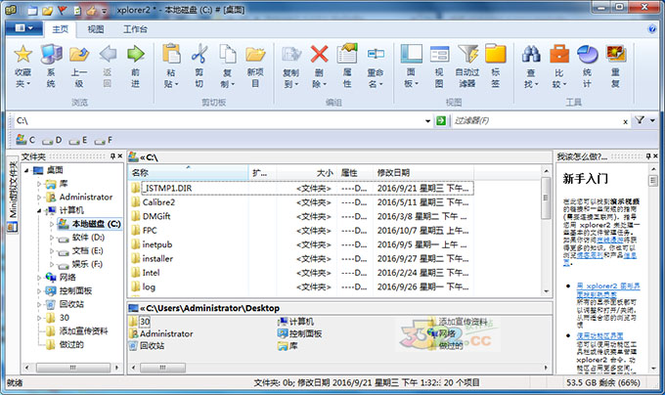Click the Compare (比较) briefcase icon
This screenshot has width=665, height=395.
(559, 54)
